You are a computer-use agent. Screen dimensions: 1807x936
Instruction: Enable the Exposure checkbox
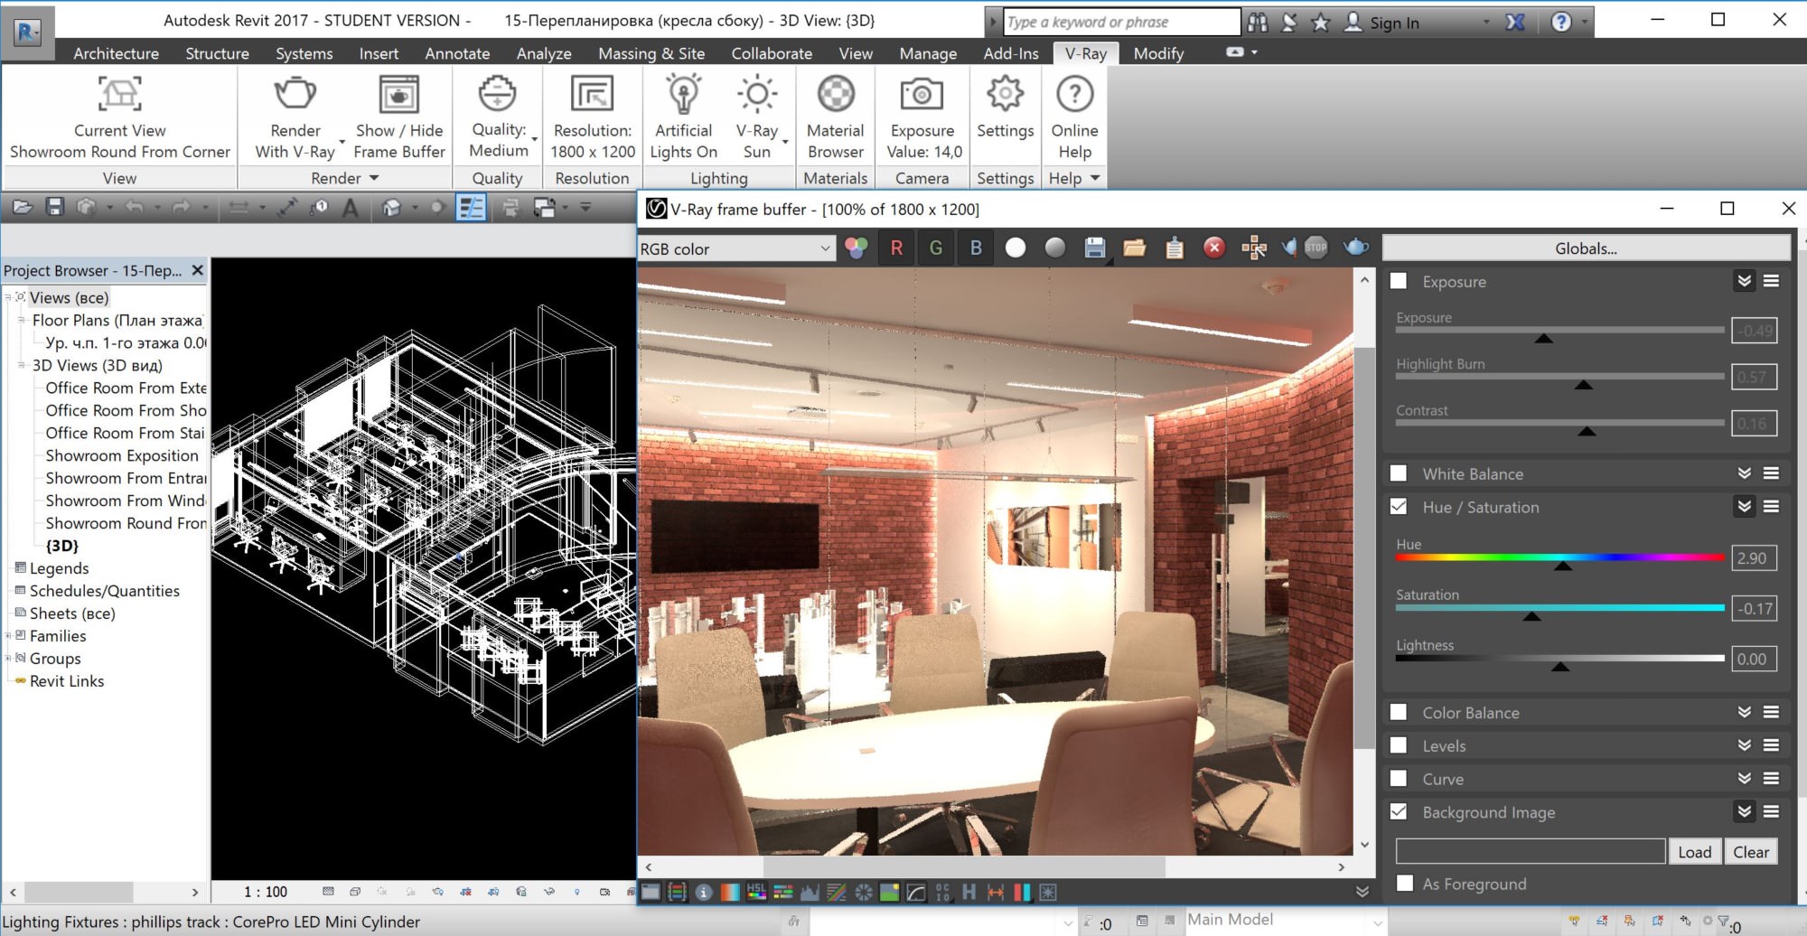click(x=1399, y=281)
